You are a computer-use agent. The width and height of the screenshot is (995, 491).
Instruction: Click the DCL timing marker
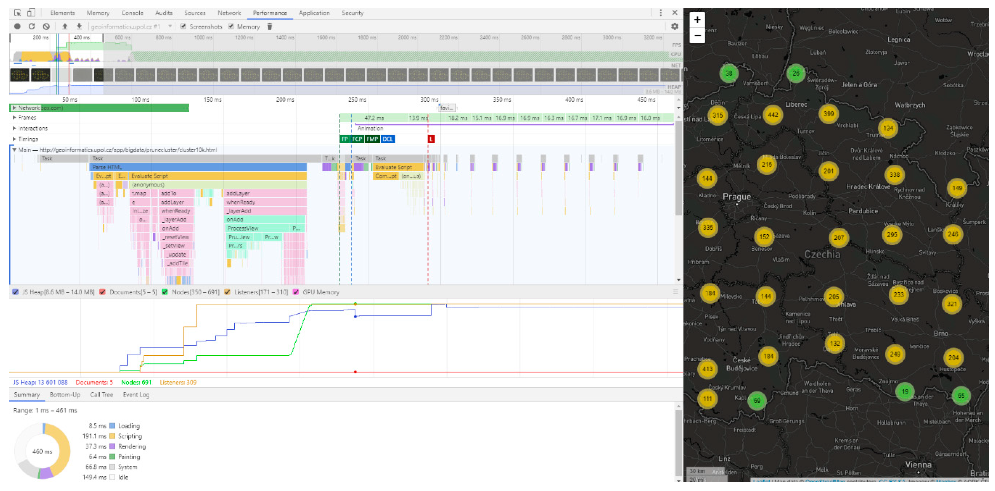(387, 139)
